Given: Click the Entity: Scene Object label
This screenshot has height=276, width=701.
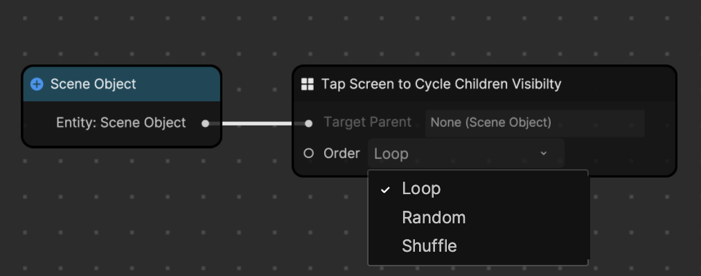Looking at the screenshot, I should 121,123.
